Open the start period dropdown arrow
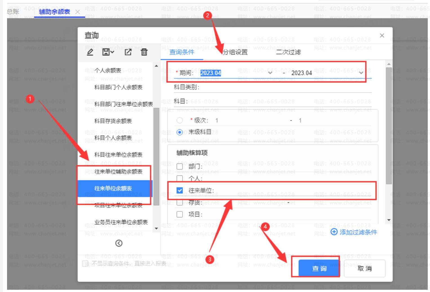The height and width of the screenshot is (292, 430). (x=270, y=73)
